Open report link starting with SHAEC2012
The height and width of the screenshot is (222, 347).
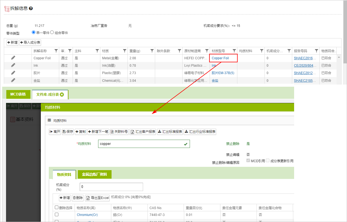[x=305, y=73]
